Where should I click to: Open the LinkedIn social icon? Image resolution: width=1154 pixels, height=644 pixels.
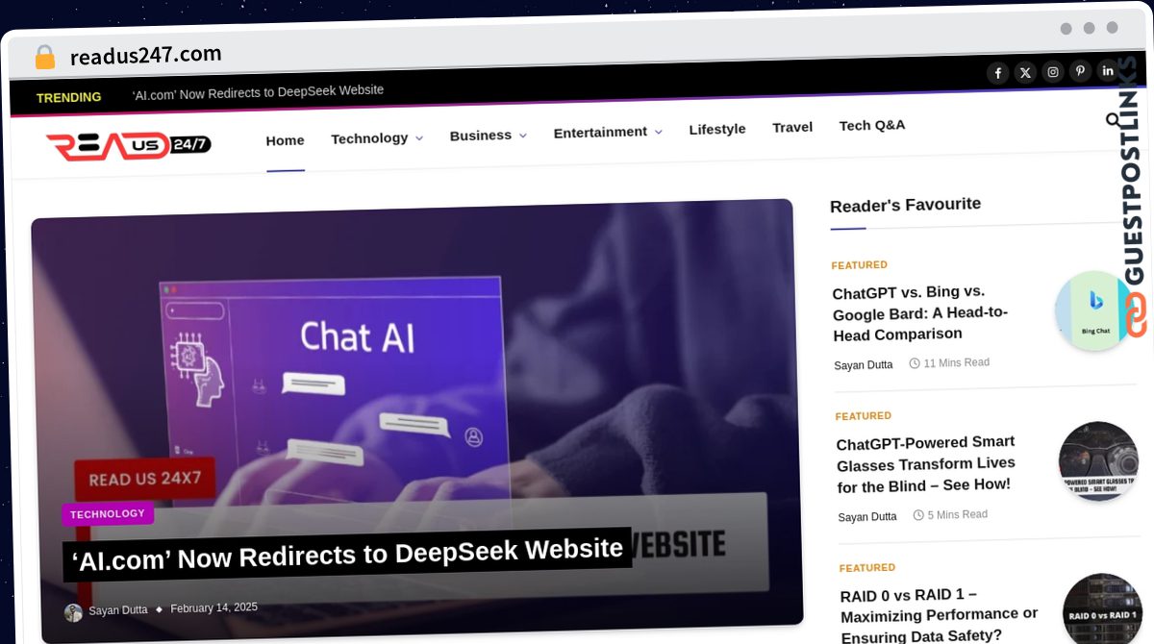point(1108,69)
